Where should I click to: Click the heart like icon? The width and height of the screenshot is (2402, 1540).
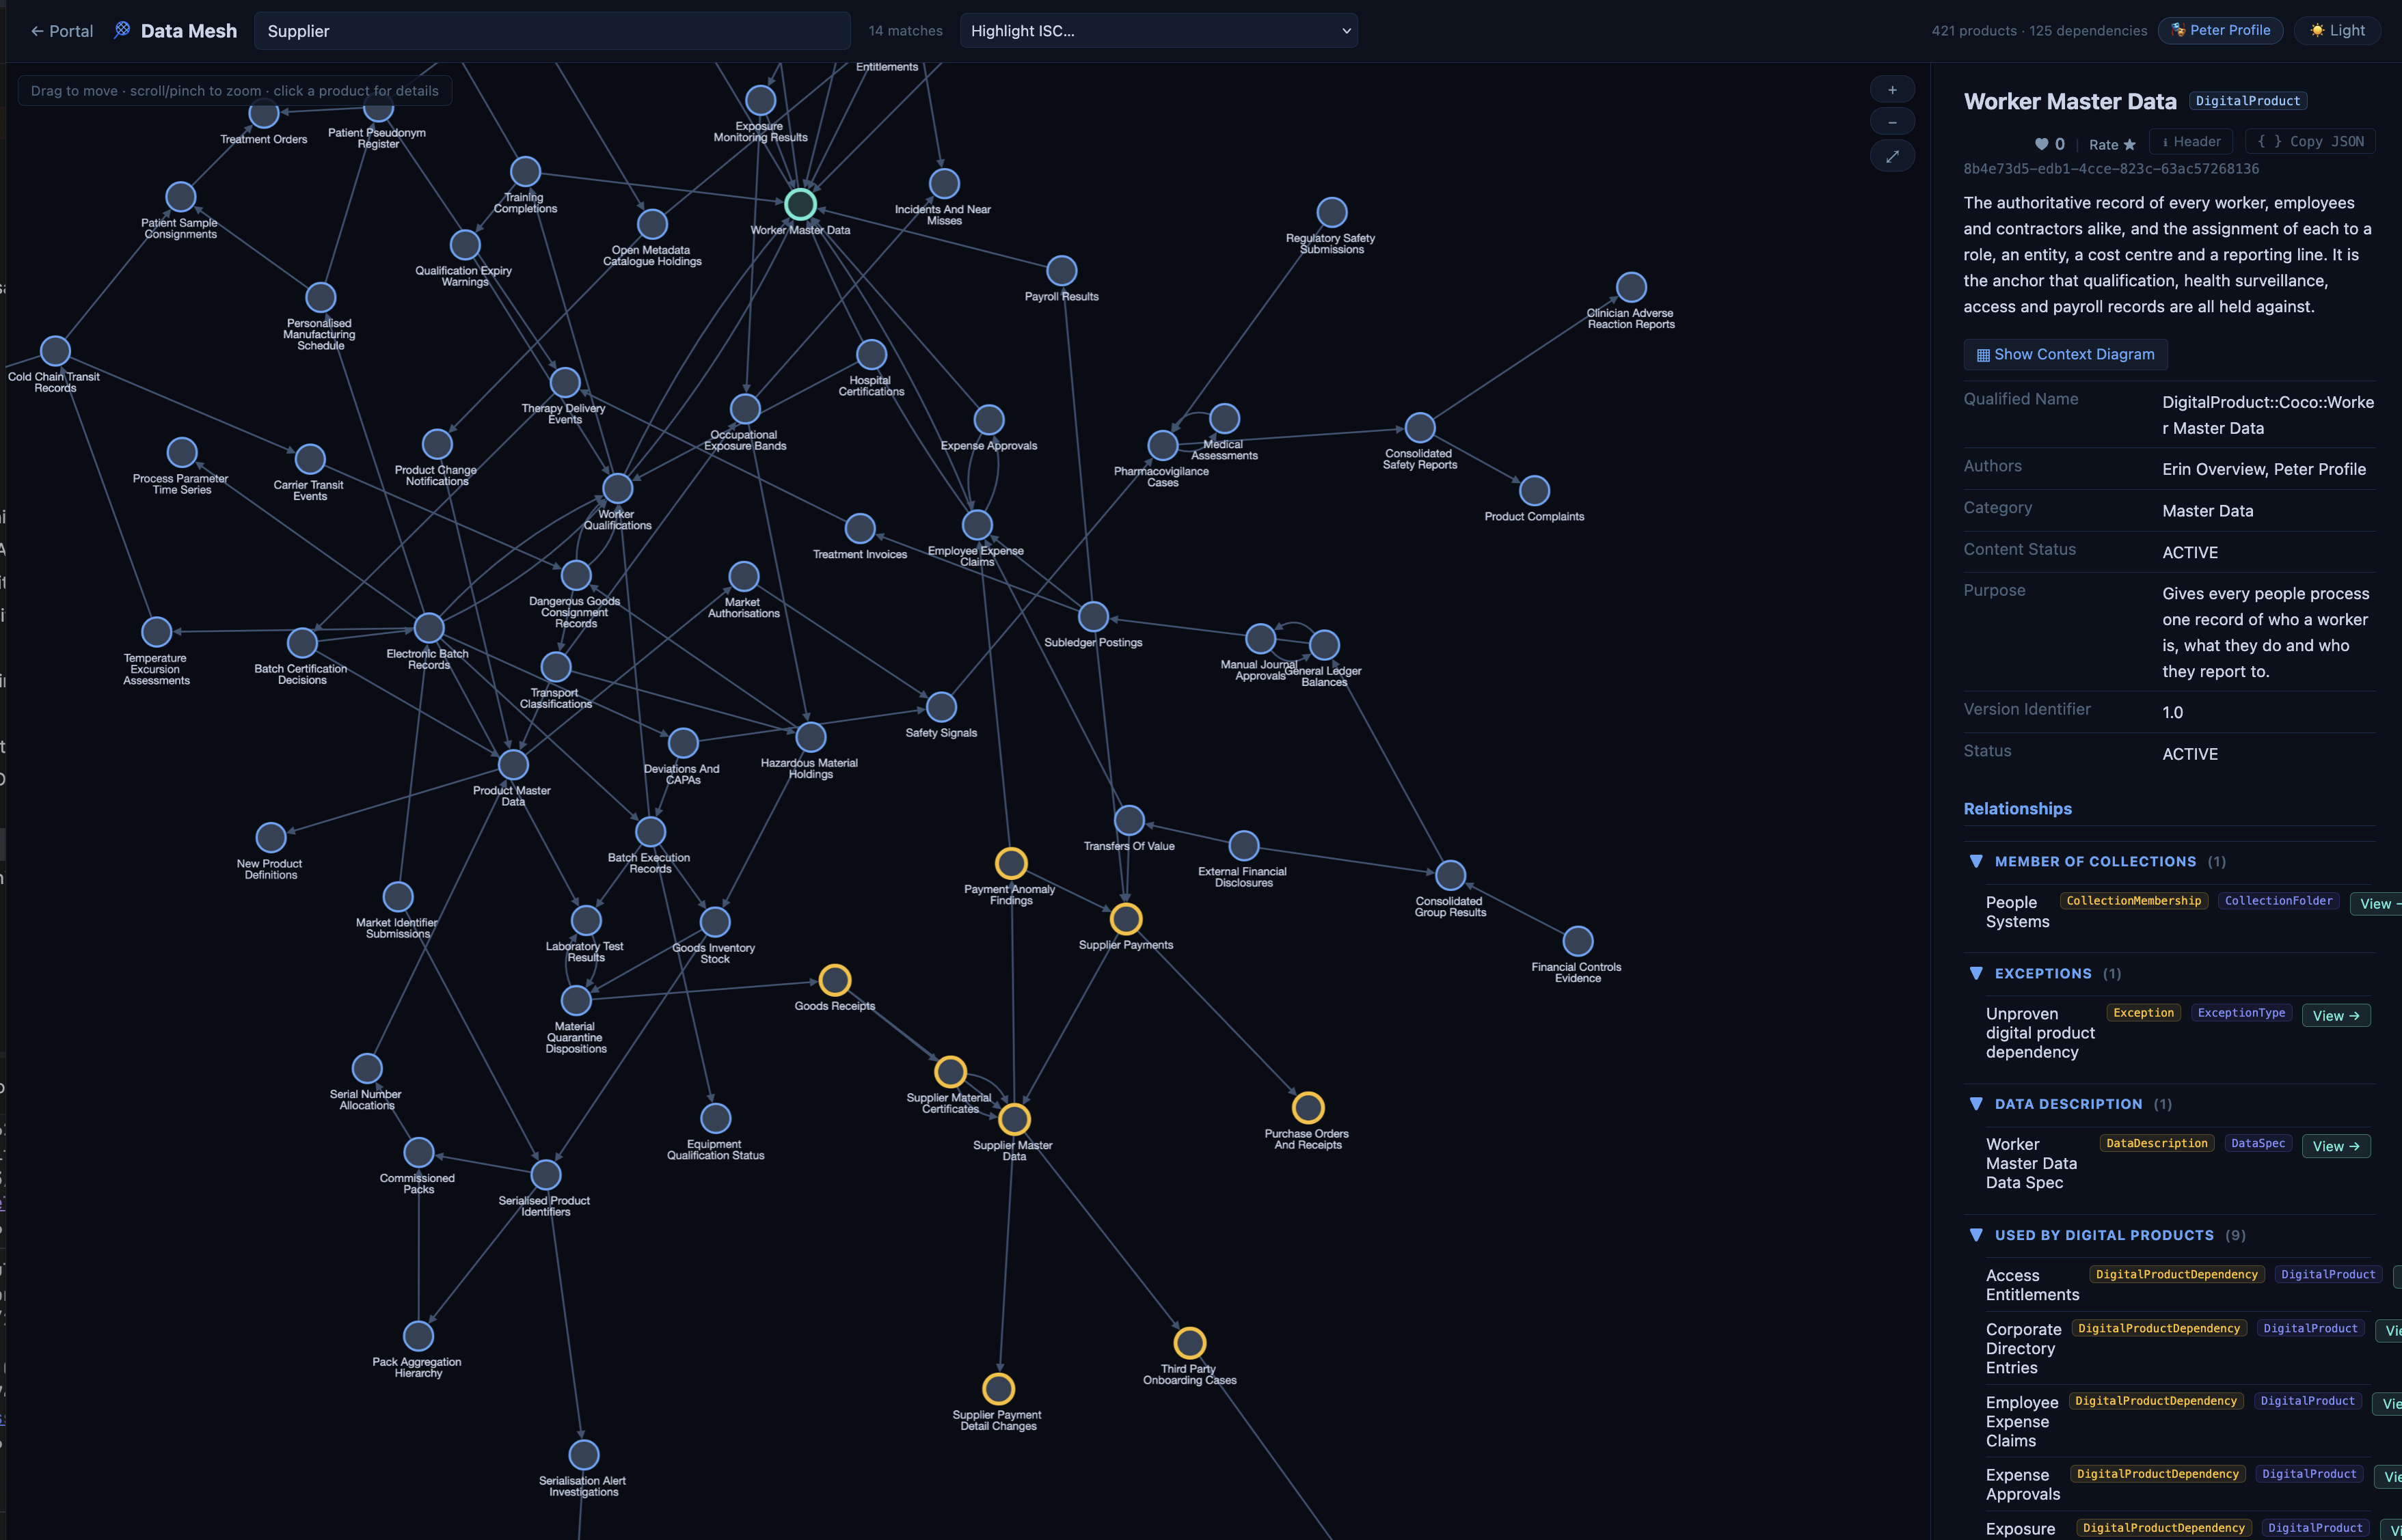click(2041, 144)
